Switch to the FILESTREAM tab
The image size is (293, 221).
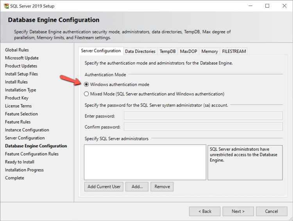coord(234,51)
